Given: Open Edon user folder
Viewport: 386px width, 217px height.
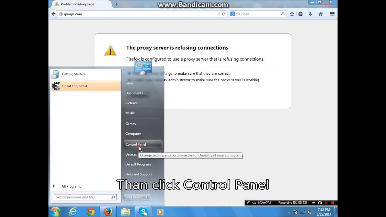Looking at the screenshot, I should (x=129, y=83).
